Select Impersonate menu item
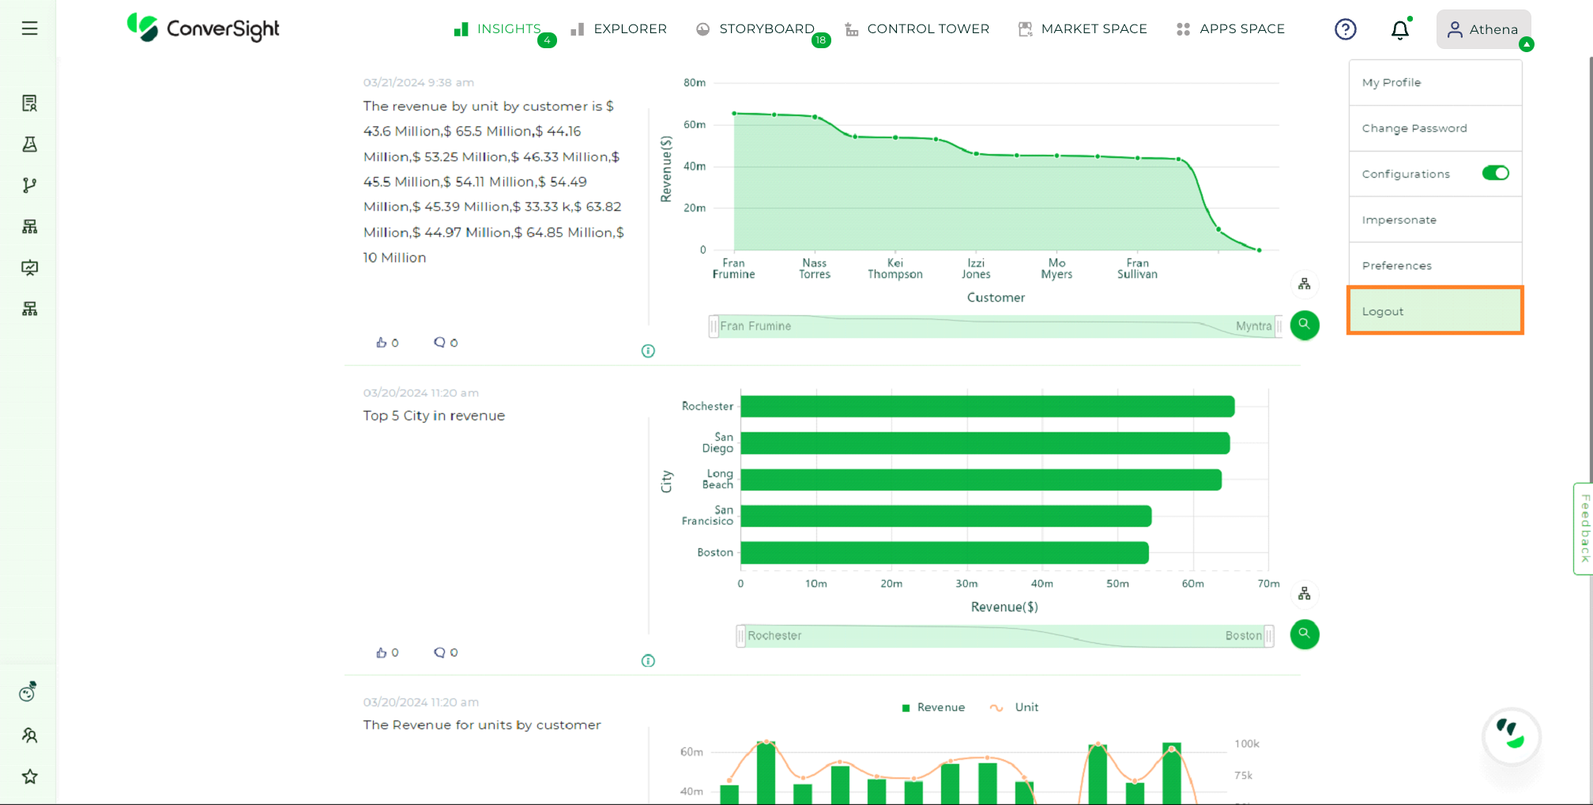 click(x=1435, y=220)
